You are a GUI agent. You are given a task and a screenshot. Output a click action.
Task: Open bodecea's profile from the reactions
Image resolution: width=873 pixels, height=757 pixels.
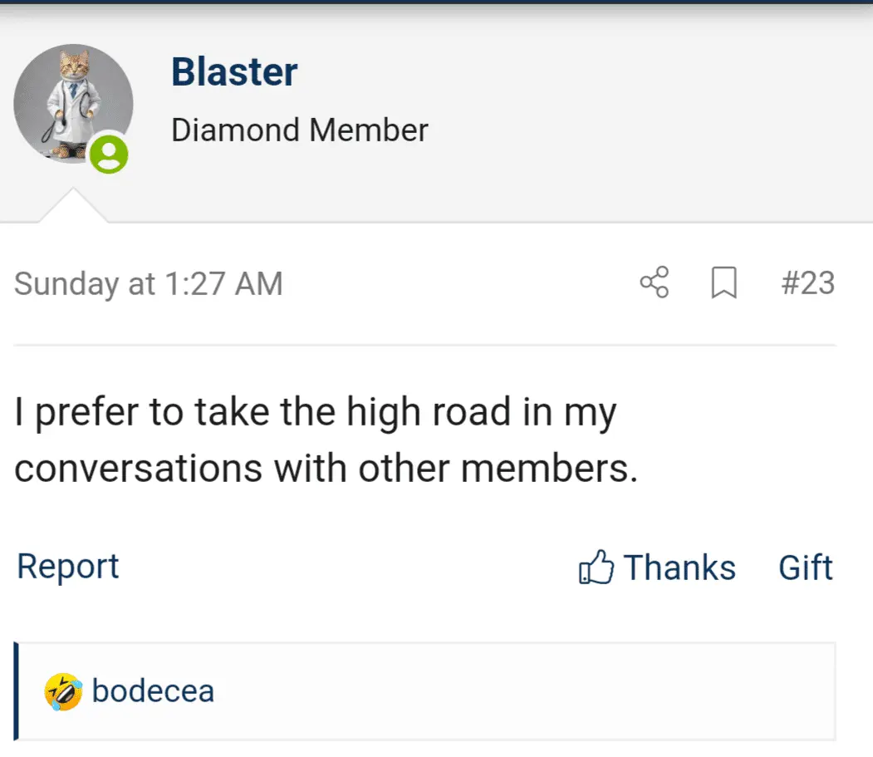[x=153, y=691]
